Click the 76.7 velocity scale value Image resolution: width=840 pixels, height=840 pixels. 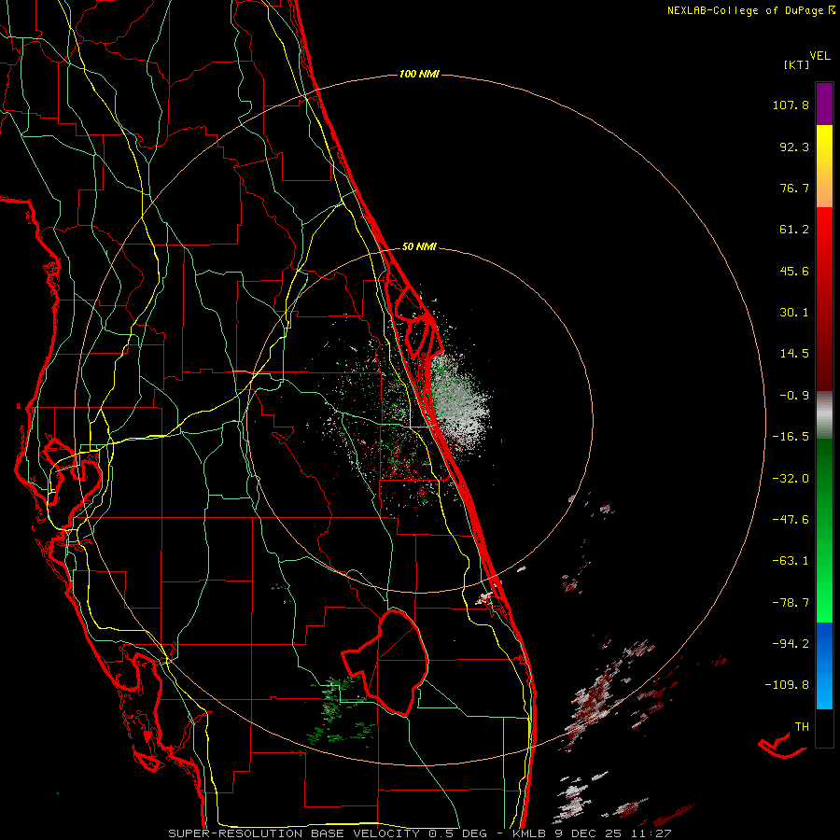(x=794, y=188)
